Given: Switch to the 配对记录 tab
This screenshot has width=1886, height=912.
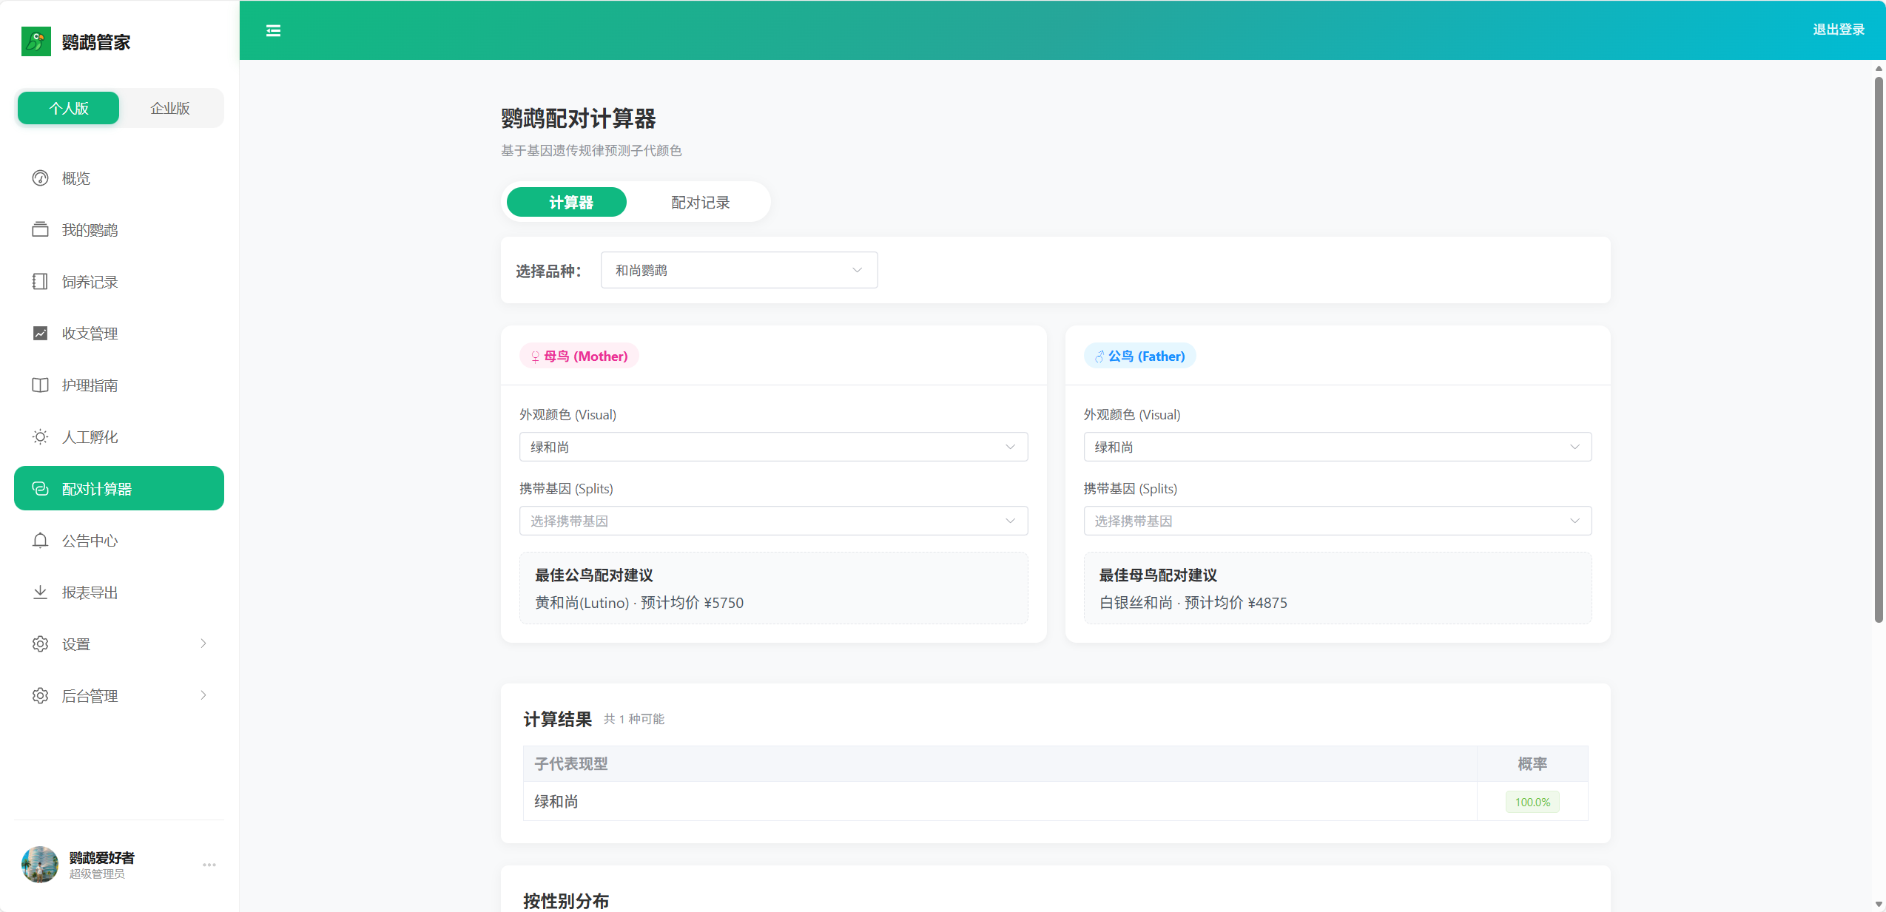Looking at the screenshot, I should [x=698, y=202].
